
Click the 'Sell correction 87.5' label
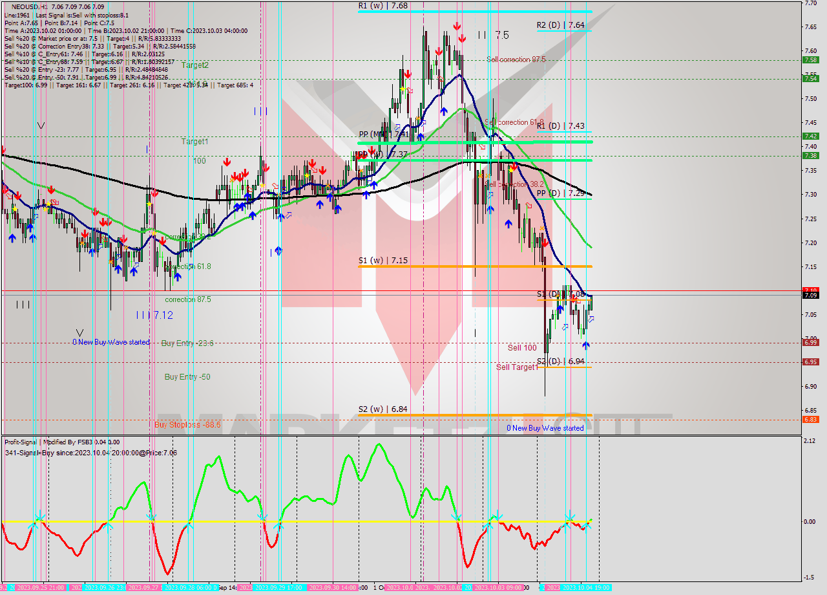click(516, 59)
